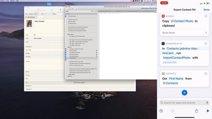Tap the redo arrow in Shortcuts toolbar
Screen dimensions: 212x119
(x=172, y=111)
